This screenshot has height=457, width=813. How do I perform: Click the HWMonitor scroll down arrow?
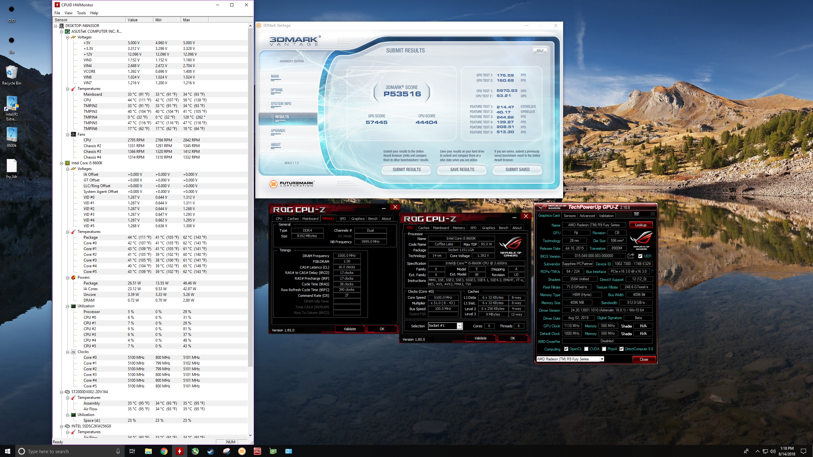coord(250,435)
